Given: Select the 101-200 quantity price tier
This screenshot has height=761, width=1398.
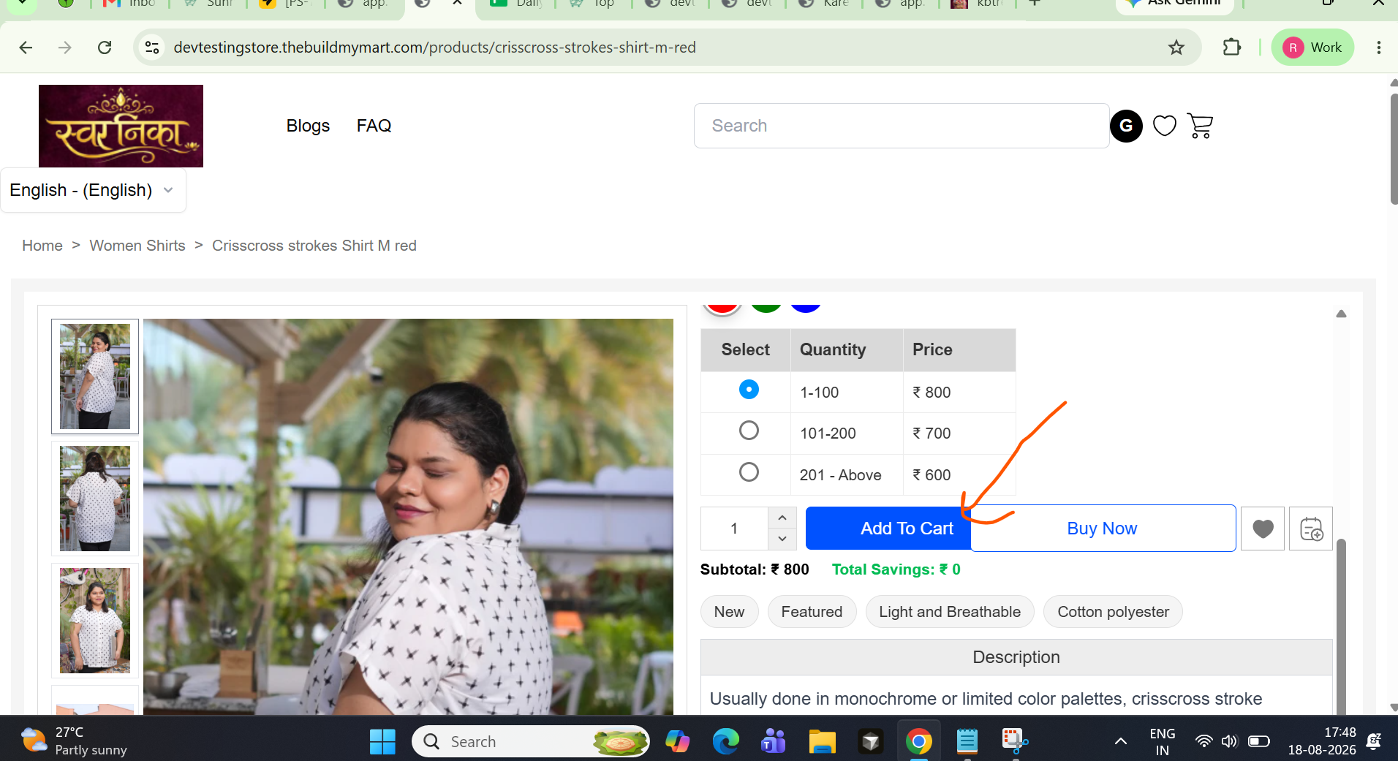Looking at the screenshot, I should (x=749, y=431).
